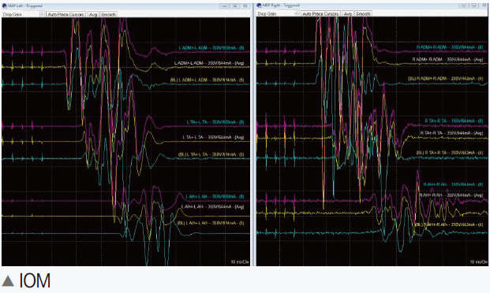Select (BL) L ADM baseline trace label
Viewport: 490px width, 293px height.
coord(207,80)
